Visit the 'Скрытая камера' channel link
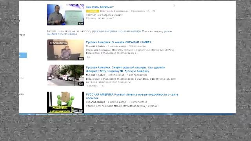The height and width of the screenshot is (141, 251). 96,102
